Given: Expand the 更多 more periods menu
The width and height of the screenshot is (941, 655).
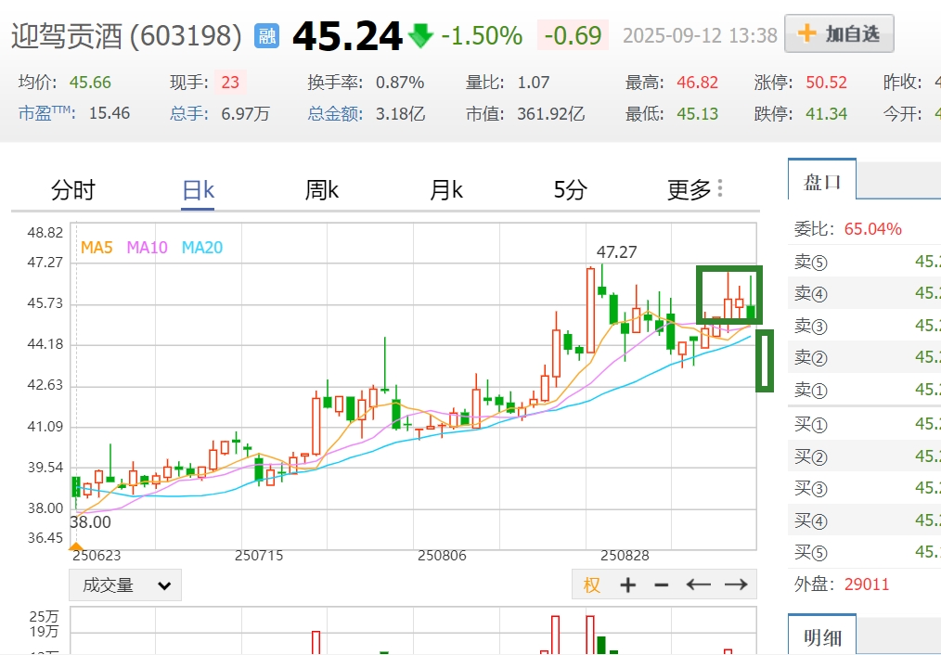Looking at the screenshot, I should 695,190.
